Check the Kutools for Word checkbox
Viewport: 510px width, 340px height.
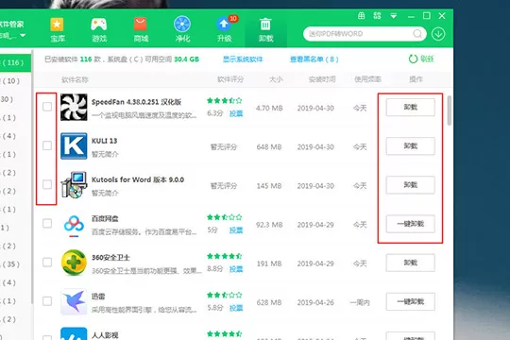tap(47, 184)
